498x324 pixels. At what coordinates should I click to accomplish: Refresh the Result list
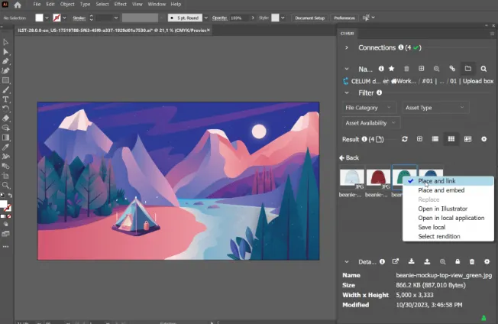[x=405, y=139]
